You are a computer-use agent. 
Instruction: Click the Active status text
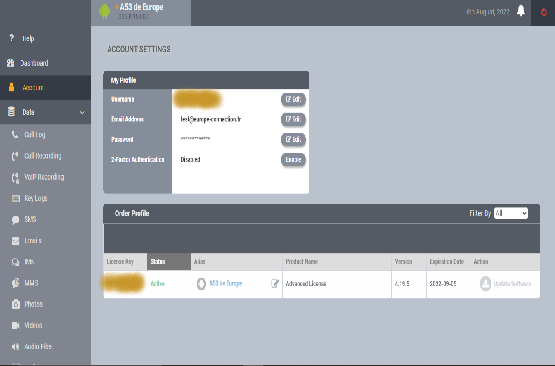158,284
